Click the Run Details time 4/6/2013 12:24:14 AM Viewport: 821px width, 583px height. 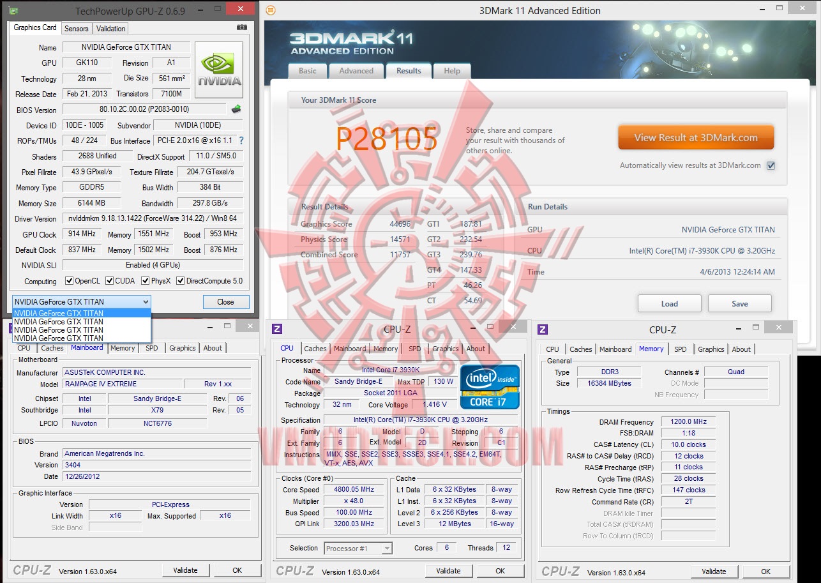[737, 271]
